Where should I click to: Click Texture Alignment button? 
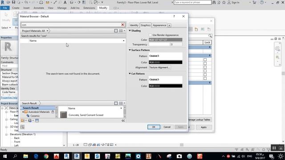click(x=160, y=68)
